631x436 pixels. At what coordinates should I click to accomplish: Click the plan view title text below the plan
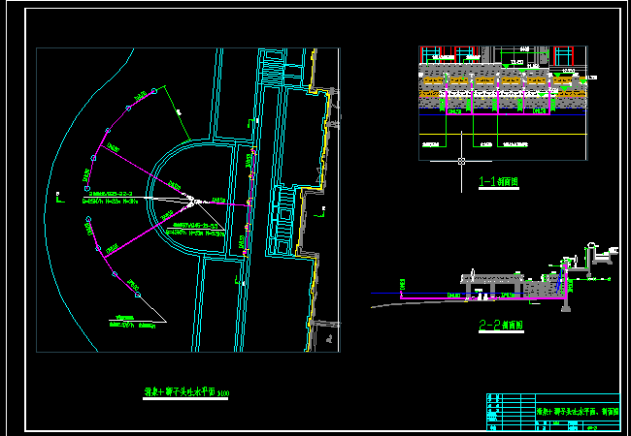click(x=185, y=392)
